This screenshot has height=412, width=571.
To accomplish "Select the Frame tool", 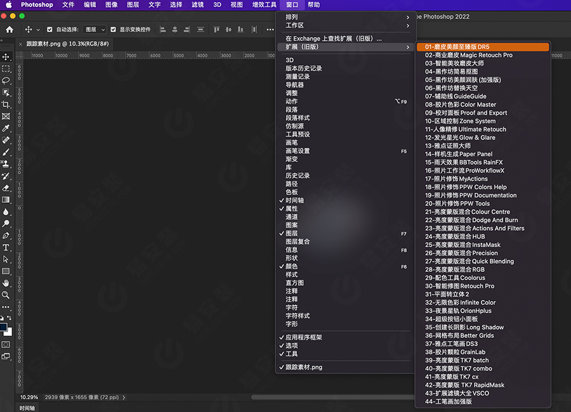I will [x=6, y=117].
